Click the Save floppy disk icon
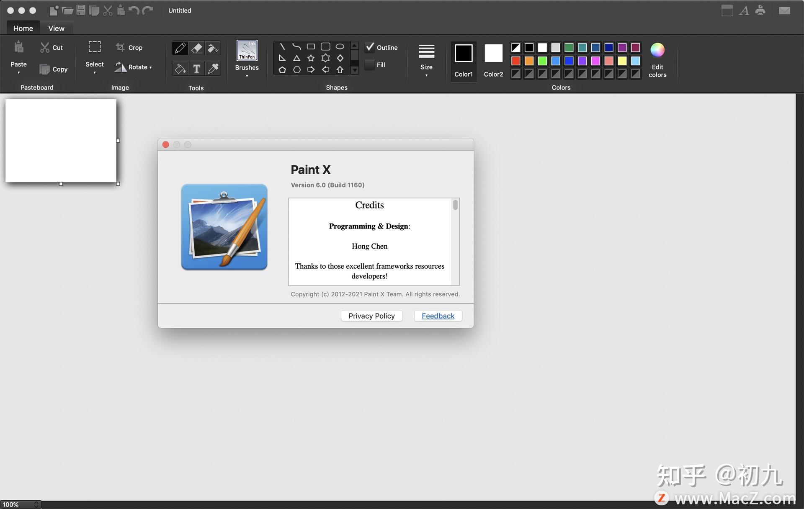This screenshot has height=509, width=804. pos(81,10)
